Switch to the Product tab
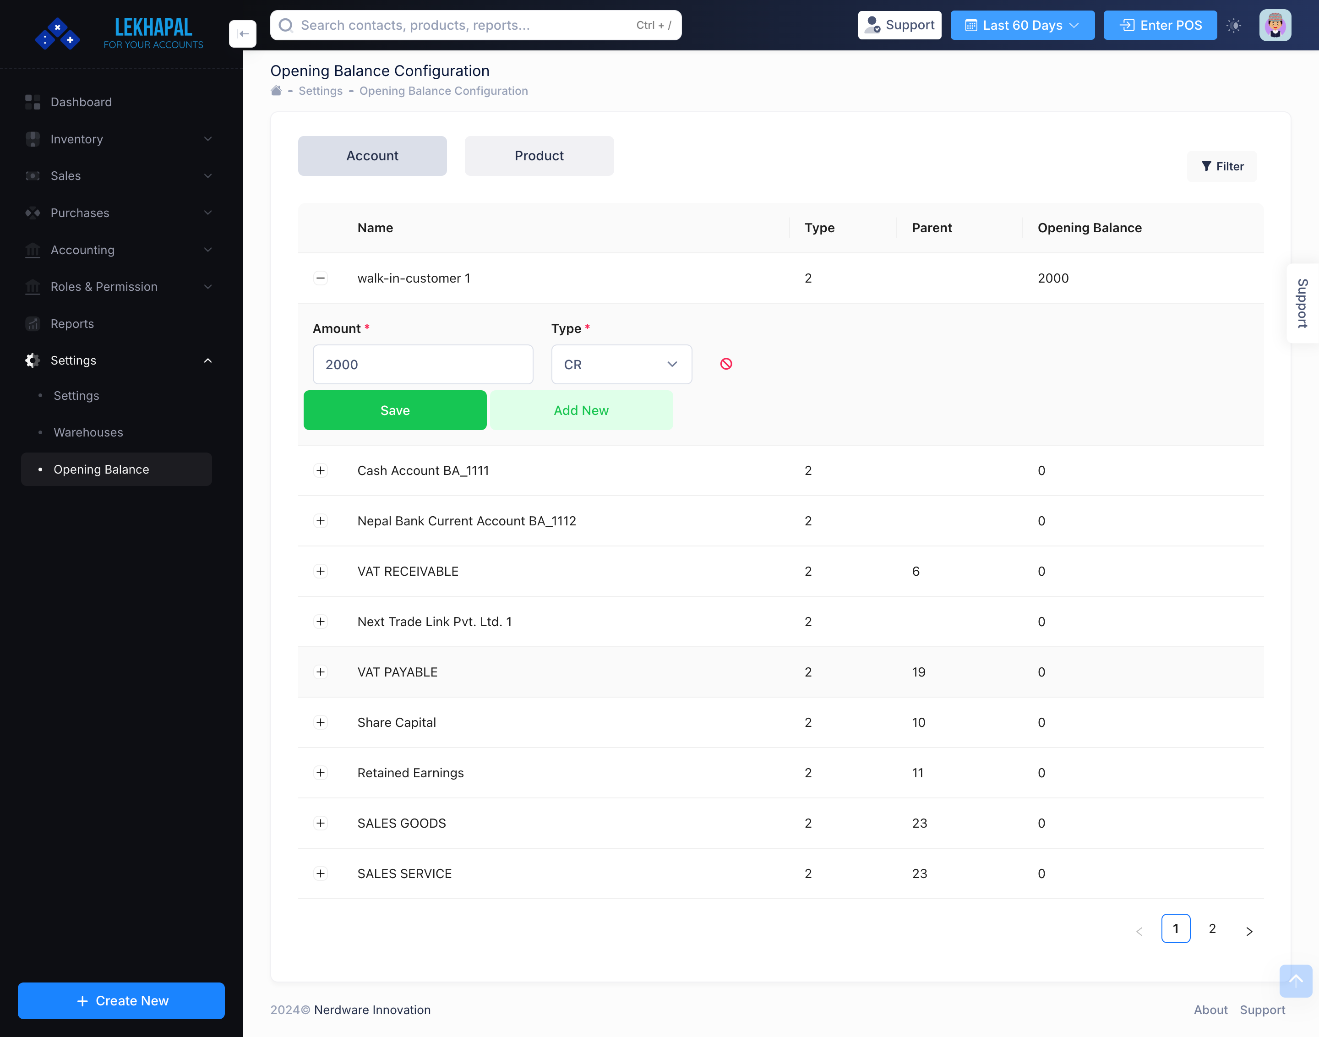 tap(539, 155)
